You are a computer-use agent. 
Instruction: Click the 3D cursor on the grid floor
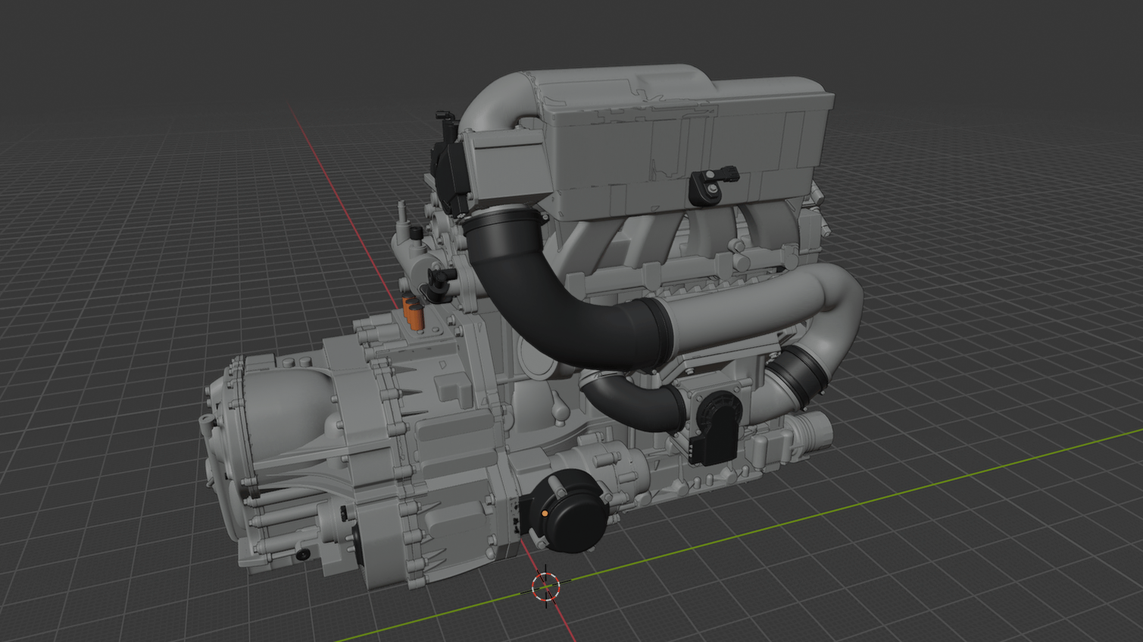pos(546,587)
